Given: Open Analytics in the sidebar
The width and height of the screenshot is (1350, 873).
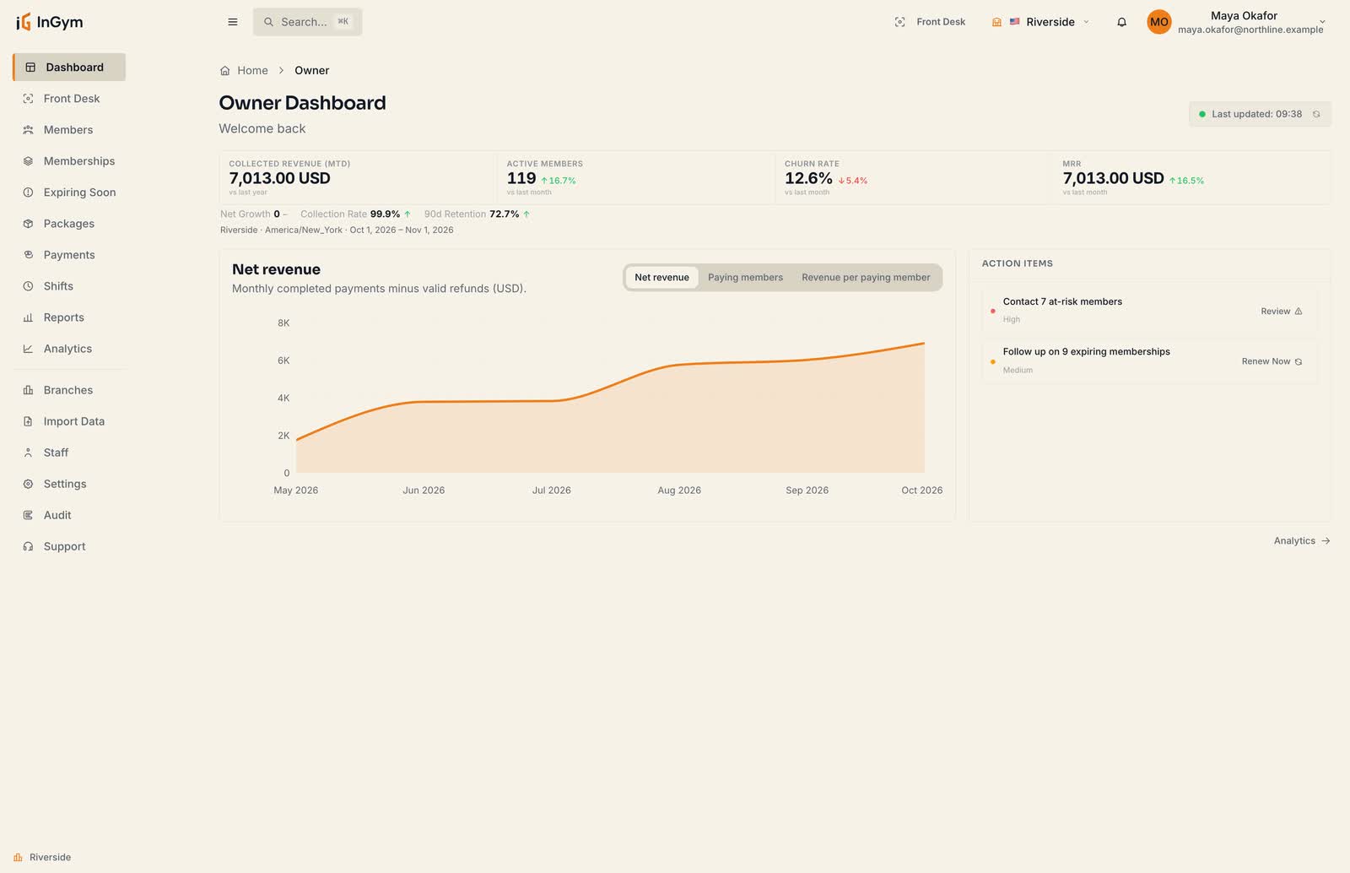Looking at the screenshot, I should (x=69, y=349).
